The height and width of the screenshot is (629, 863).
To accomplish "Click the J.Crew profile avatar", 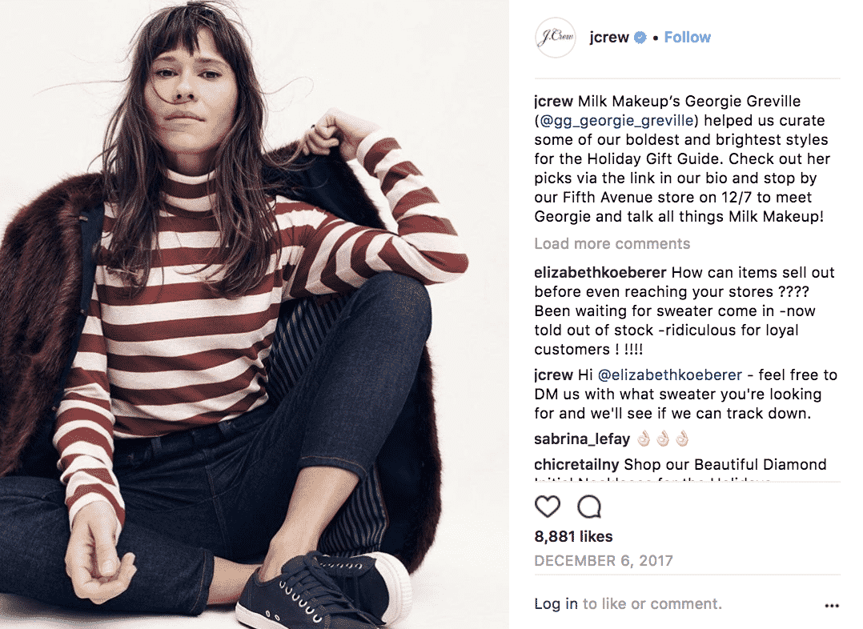I will coord(555,38).
